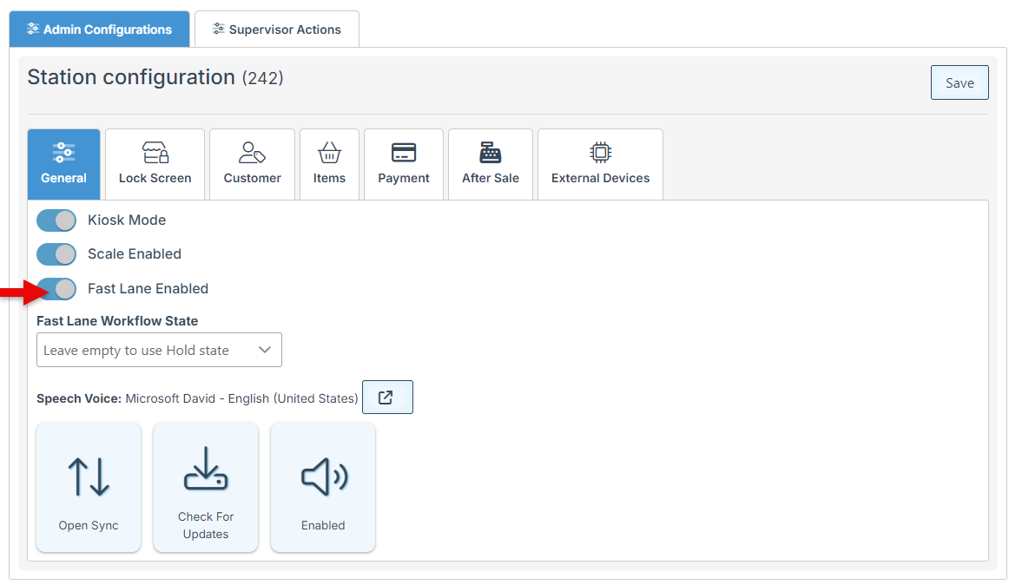The height and width of the screenshot is (585, 1022).
Task: Go to the Payment card tab
Action: coord(403,164)
